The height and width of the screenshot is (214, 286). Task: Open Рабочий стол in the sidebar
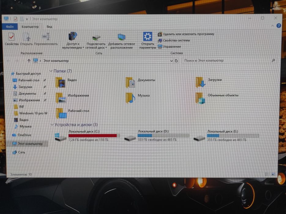click(29, 80)
